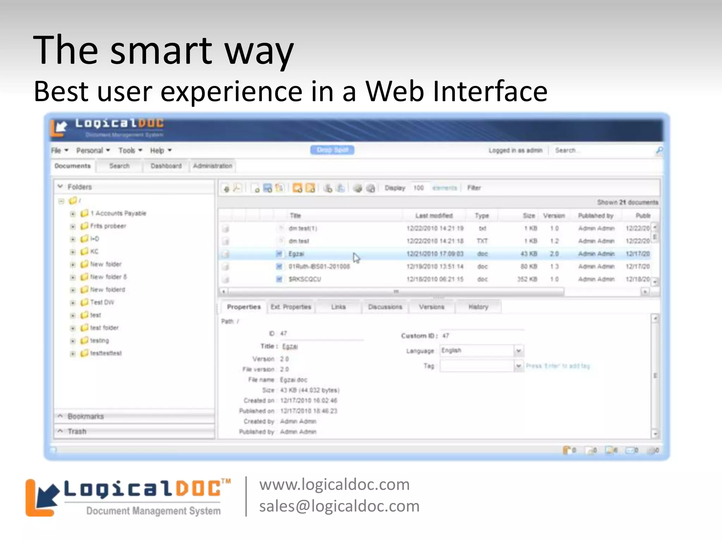Click the Title field containing Egzai
Viewport: 722px width, 541px height.
pos(322,347)
